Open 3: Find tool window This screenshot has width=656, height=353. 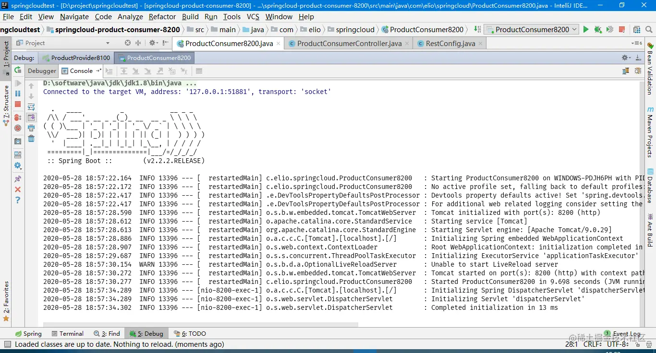click(107, 333)
